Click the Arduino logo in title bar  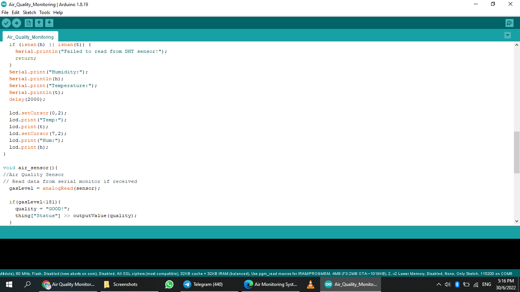pyautogui.click(x=4, y=4)
